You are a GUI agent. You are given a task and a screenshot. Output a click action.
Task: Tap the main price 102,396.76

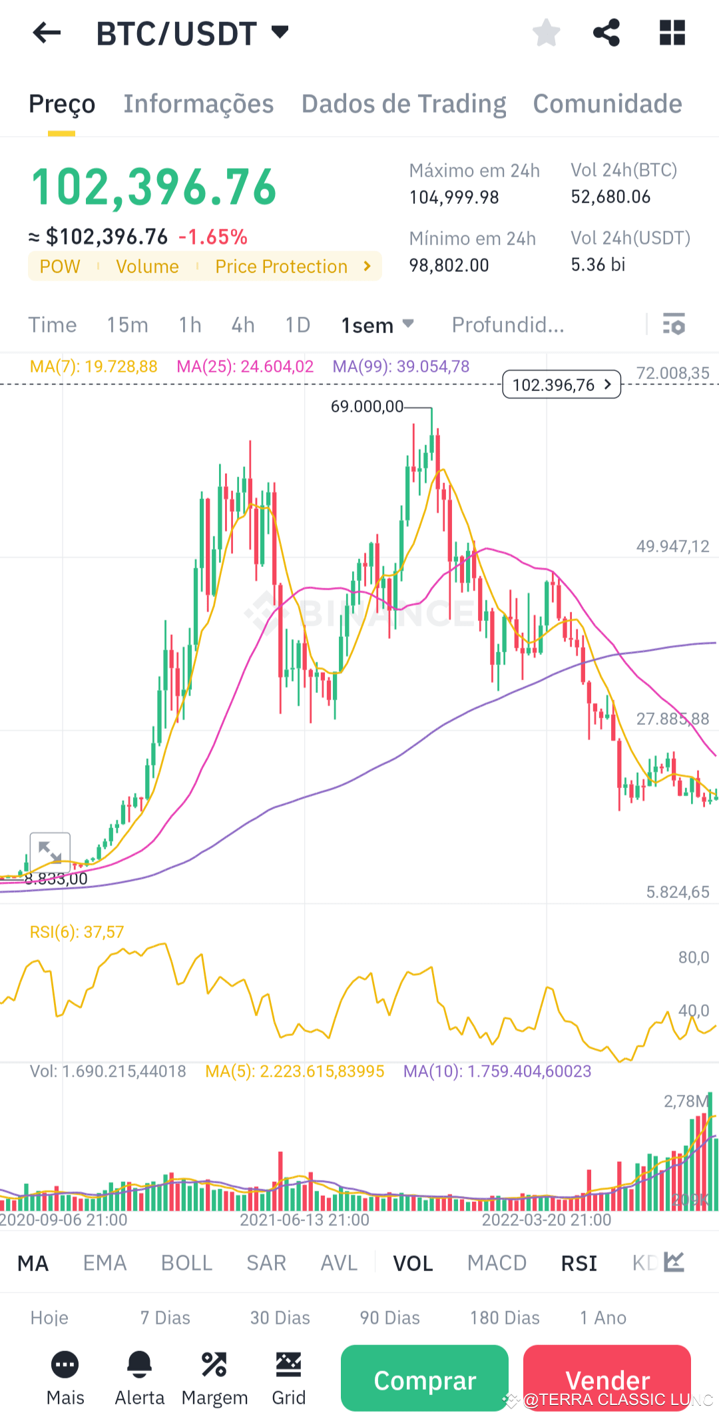[x=154, y=187]
